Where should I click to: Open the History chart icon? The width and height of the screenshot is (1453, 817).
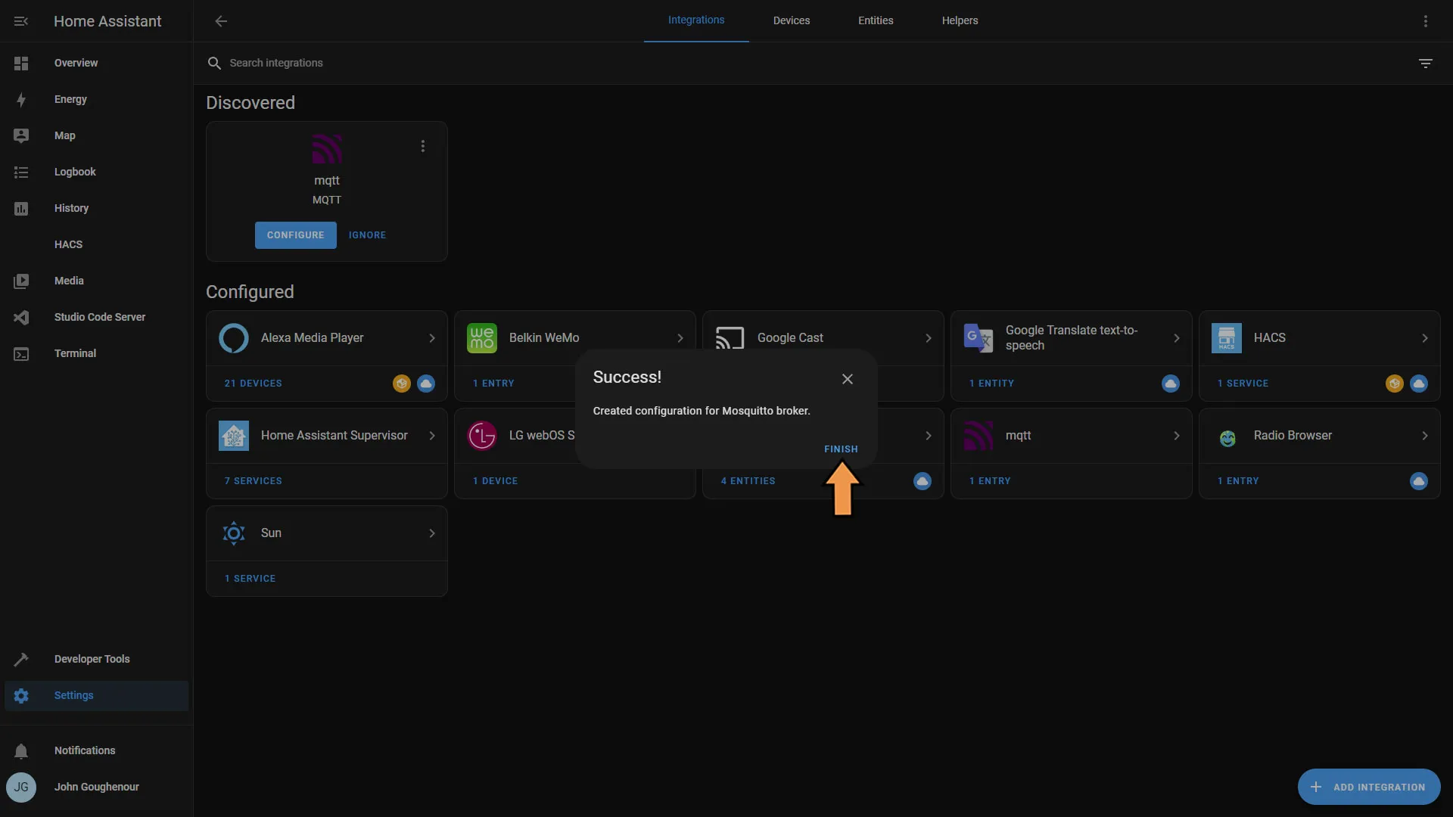21,209
